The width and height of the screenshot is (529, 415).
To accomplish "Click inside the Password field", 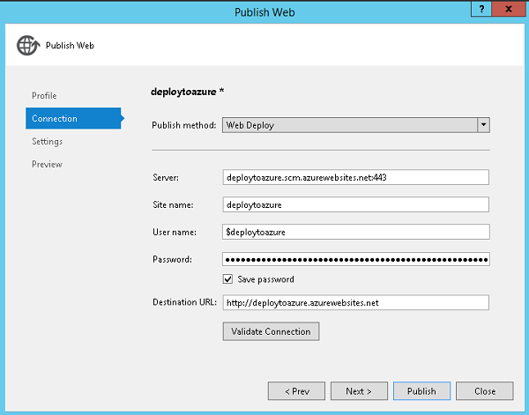I will click(x=356, y=259).
